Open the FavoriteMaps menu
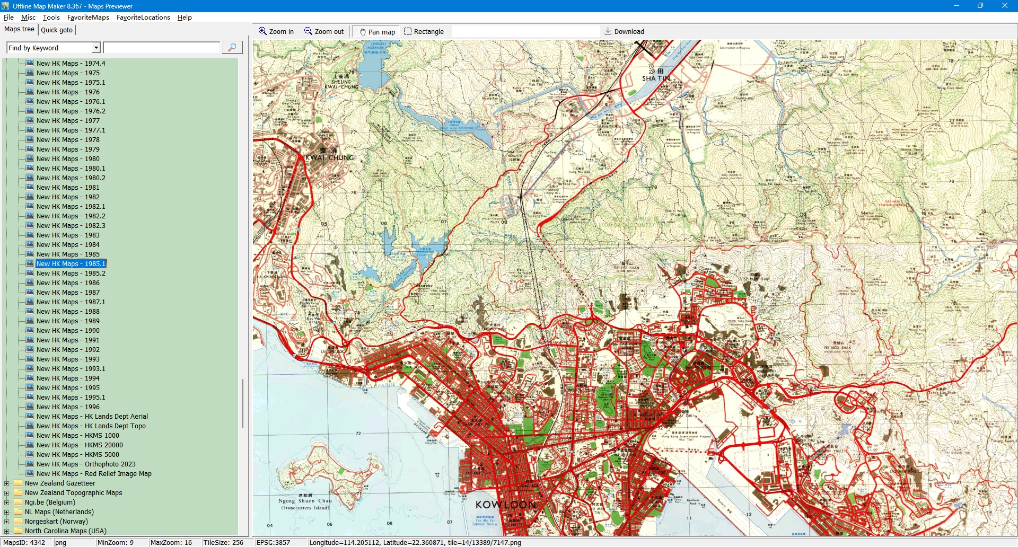This screenshot has width=1018, height=547. click(88, 17)
